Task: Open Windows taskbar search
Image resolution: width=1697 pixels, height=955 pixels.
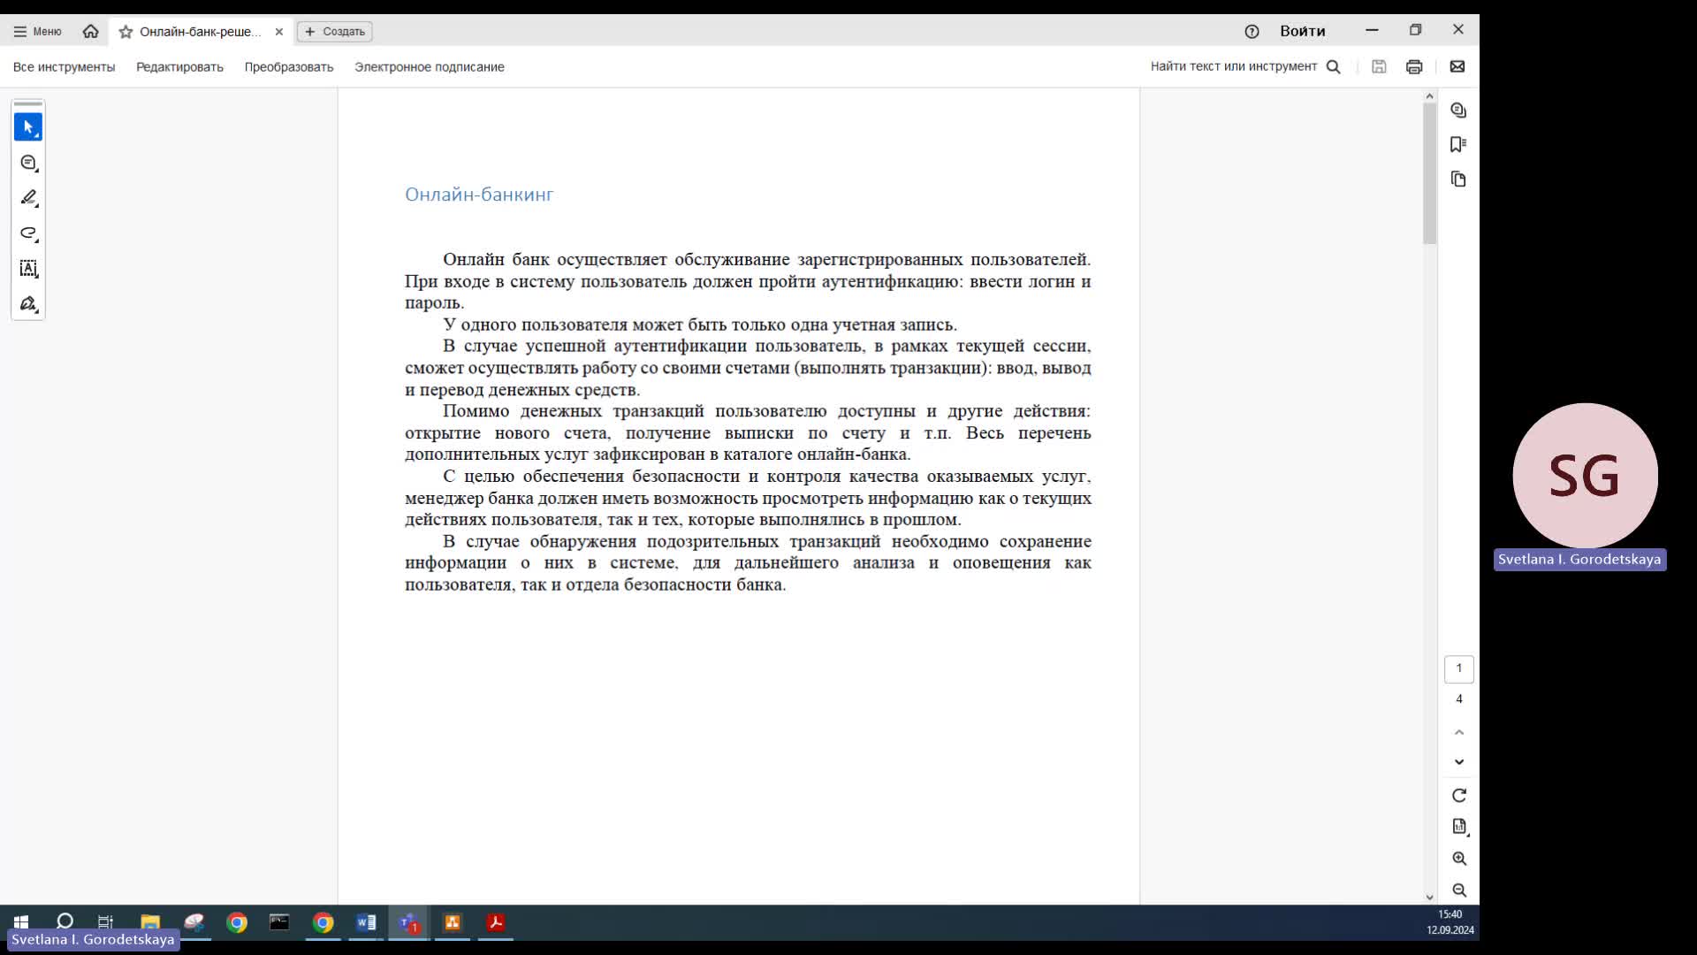Action: tap(65, 921)
